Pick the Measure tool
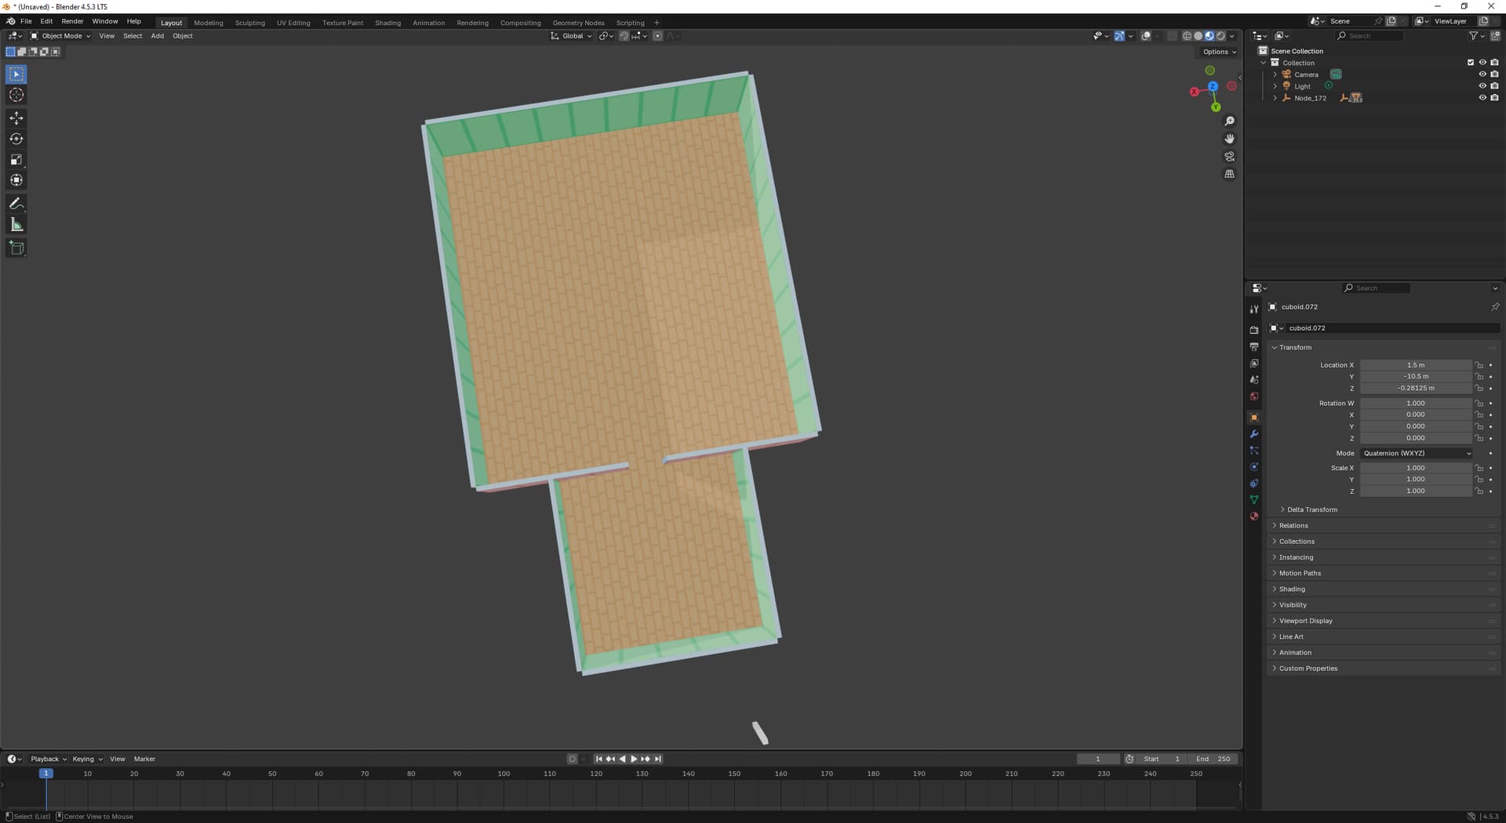The width and height of the screenshot is (1506, 823). click(x=16, y=226)
